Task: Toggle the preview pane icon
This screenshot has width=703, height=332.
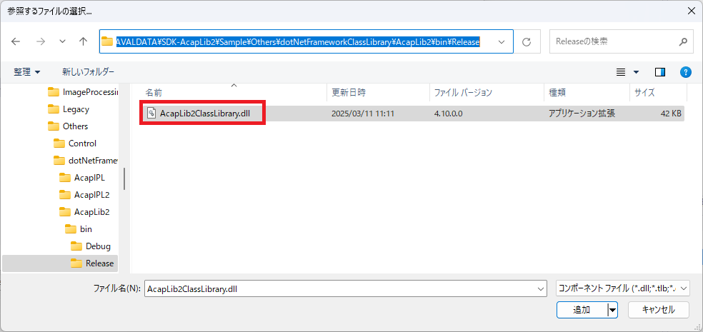Action: coord(660,72)
